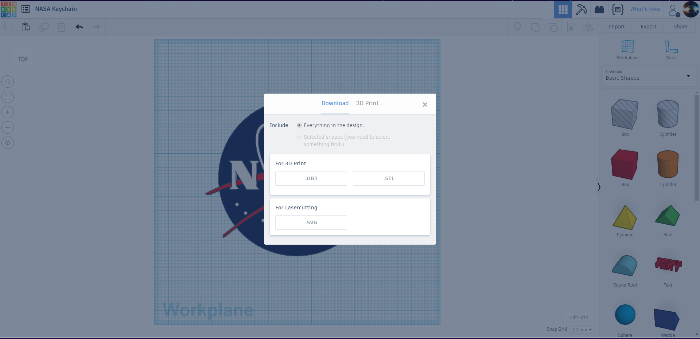Click the Duplicate icon
700x339 pixels.
(x=44, y=27)
